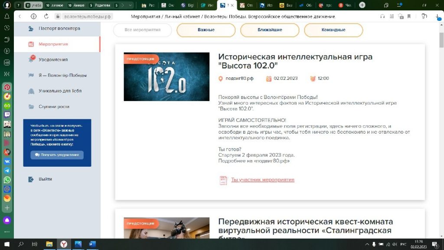Click the address bar showing волонтёрыпобеды.рф

(x=87, y=16)
